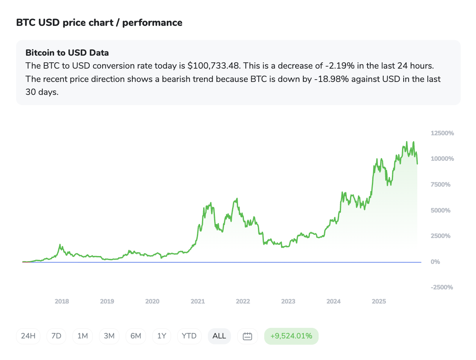Choose the 3M time range
The image size is (476, 360).
point(109,336)
